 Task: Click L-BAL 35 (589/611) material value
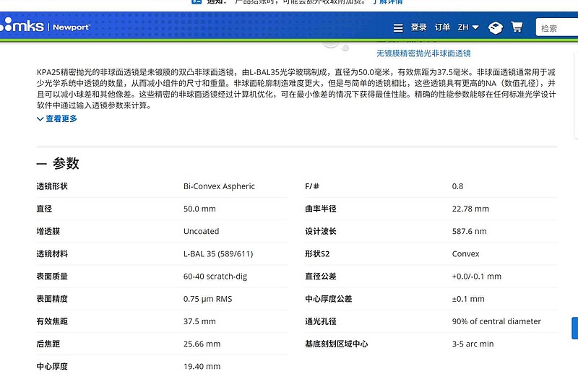point(218,254)
